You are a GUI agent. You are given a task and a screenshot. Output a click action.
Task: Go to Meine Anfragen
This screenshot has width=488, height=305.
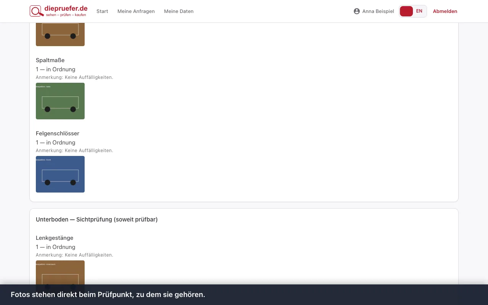(136, 11)
